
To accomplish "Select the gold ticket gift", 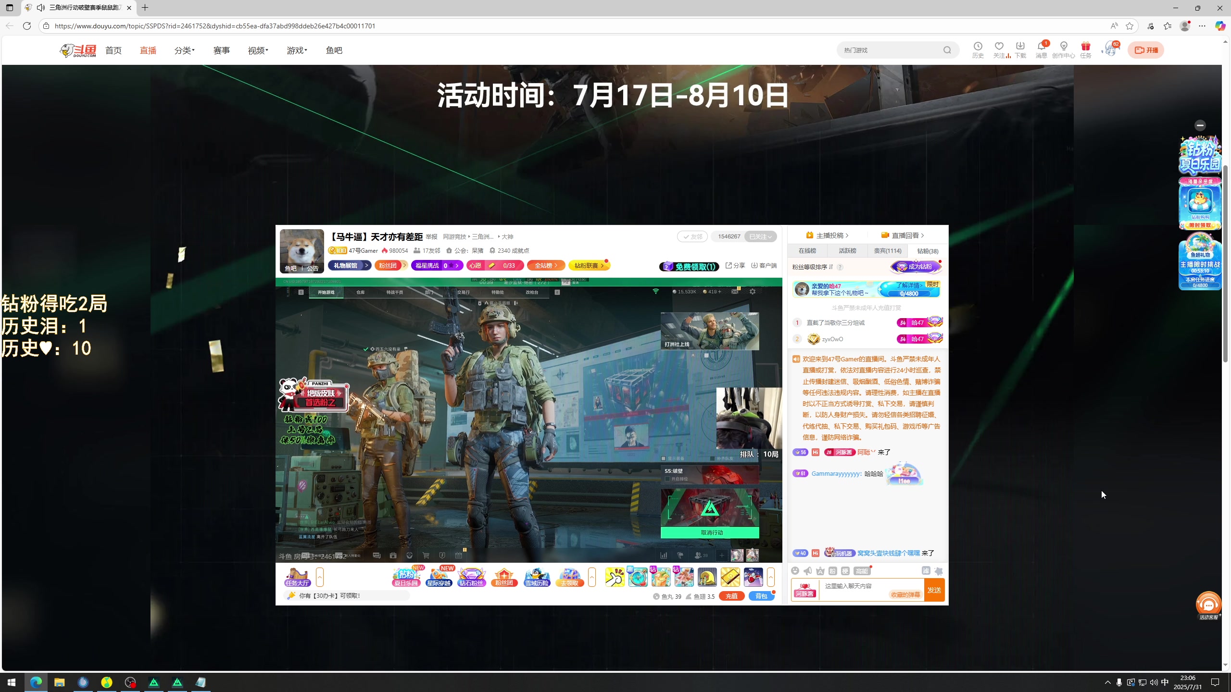I will [730, 577].
